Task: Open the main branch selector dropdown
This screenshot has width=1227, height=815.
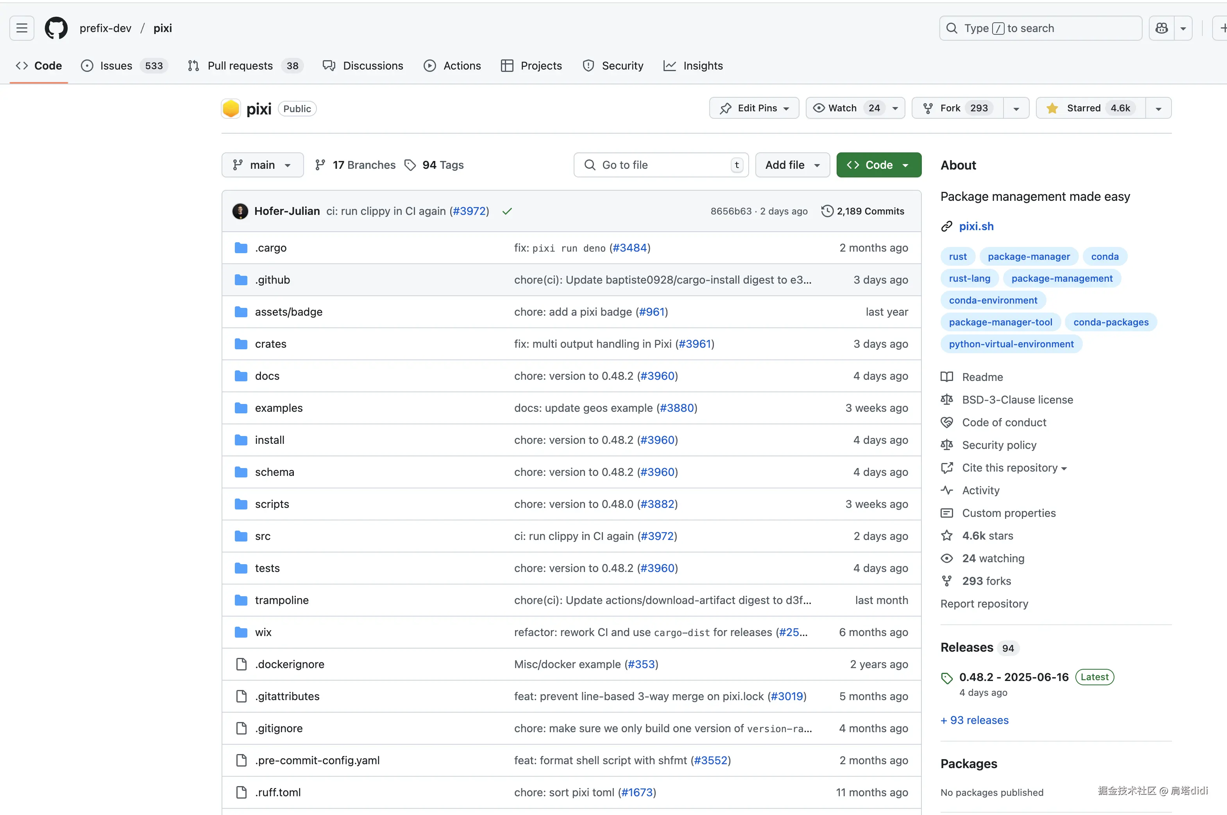Action: (263, 165)
